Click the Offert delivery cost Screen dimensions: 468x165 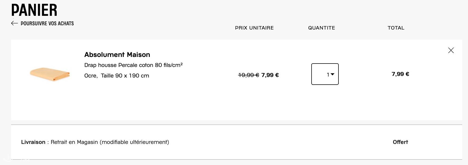coord(400,142)
